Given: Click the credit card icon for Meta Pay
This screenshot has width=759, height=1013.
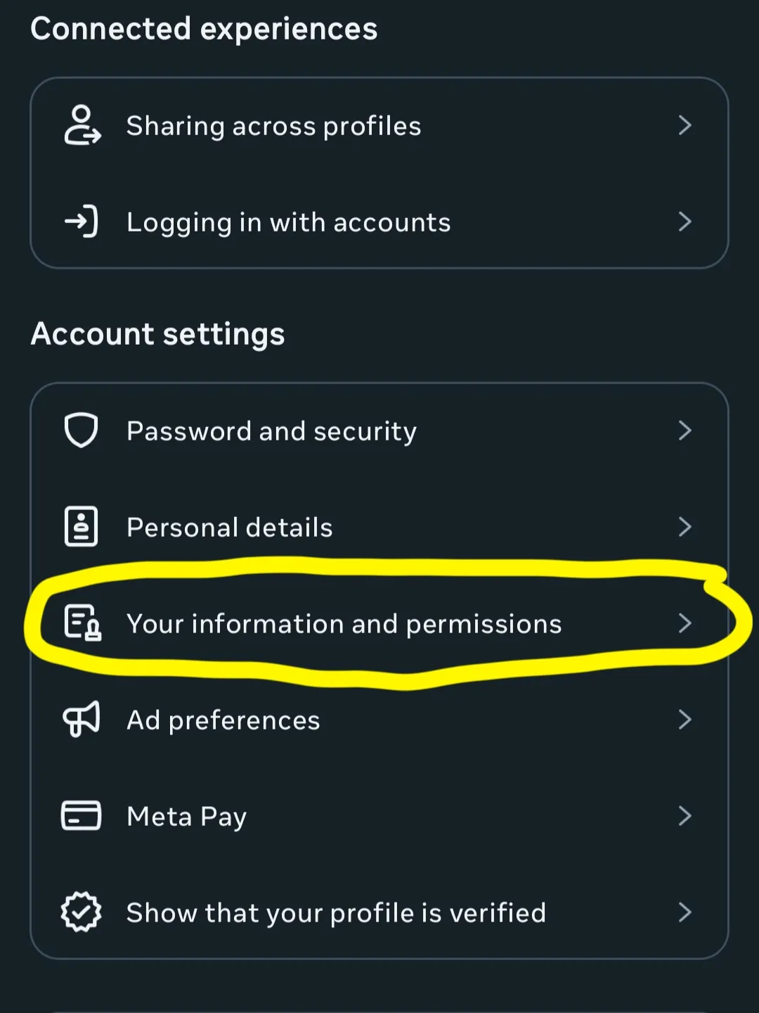Looking at the screenshot, I should (x=82, y=815).
